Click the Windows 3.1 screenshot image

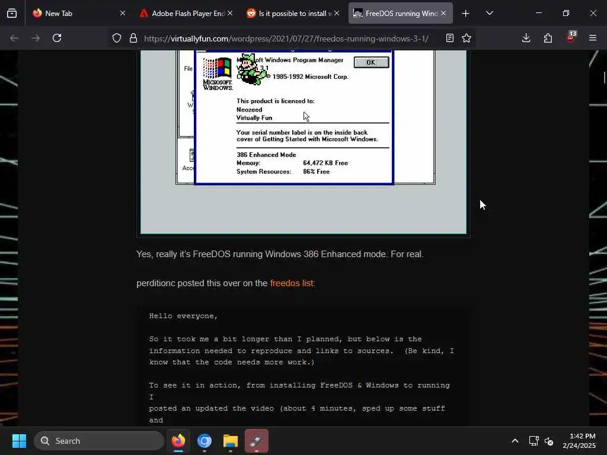(x=303, y=142)
